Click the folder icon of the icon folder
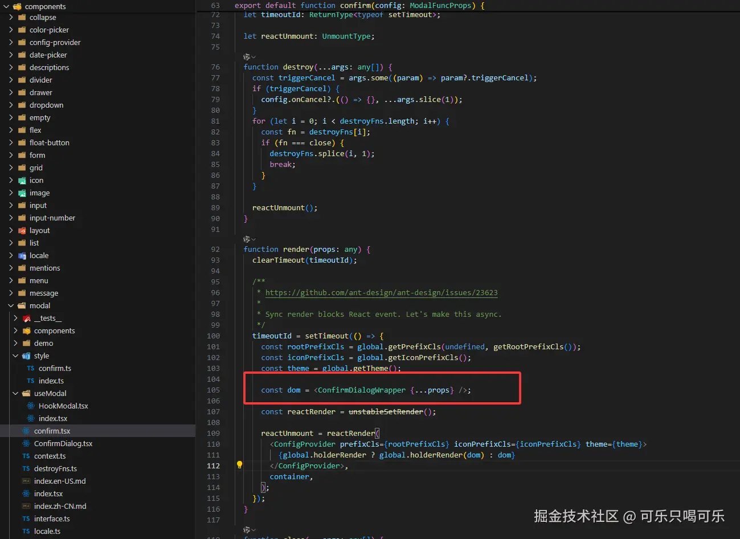This screenshot has height=539, width=740. point(22,180)
